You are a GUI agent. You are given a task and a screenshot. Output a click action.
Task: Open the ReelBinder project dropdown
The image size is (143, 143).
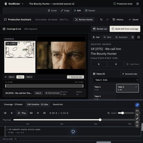tap(14, 4)
